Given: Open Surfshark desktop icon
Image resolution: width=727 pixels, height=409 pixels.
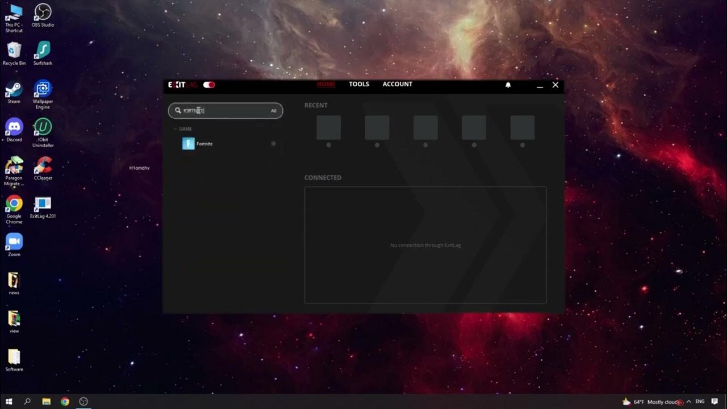Looking at the screenshot, I should (x=43, y=53).
